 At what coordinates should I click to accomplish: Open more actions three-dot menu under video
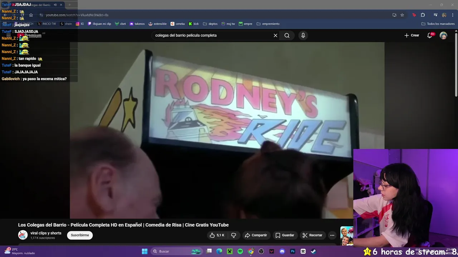332,235
